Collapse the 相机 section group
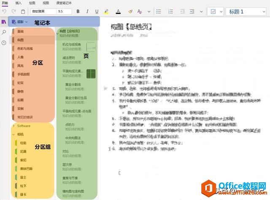This screenshot has width=270, height=200. 13,135
